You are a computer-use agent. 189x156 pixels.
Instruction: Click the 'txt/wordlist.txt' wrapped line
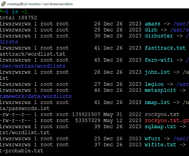tap(25, 133)
